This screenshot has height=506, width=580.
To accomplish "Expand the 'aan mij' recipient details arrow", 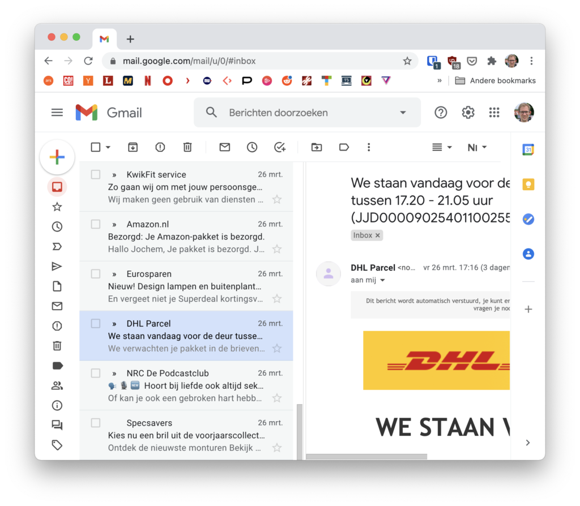I will pyautogui.click(x=382, y=280).
